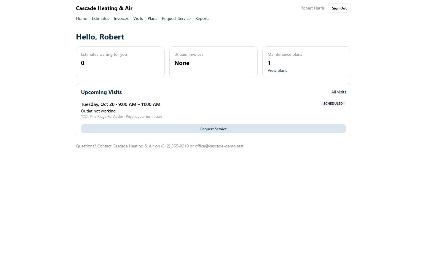Screen dimensions: 427x267
Task: Click the 1724 Pine Ridge Rd address line
Action: [121, 117]
